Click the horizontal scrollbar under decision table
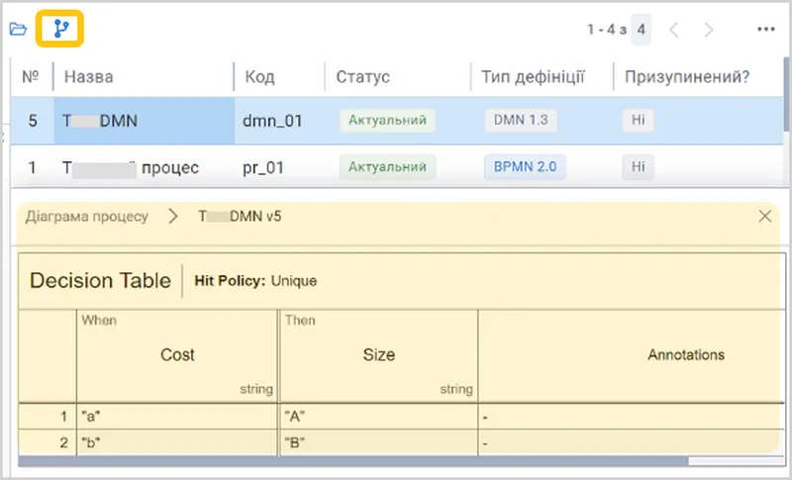Screen dimensions: 792x480 (x=353, y=461)
